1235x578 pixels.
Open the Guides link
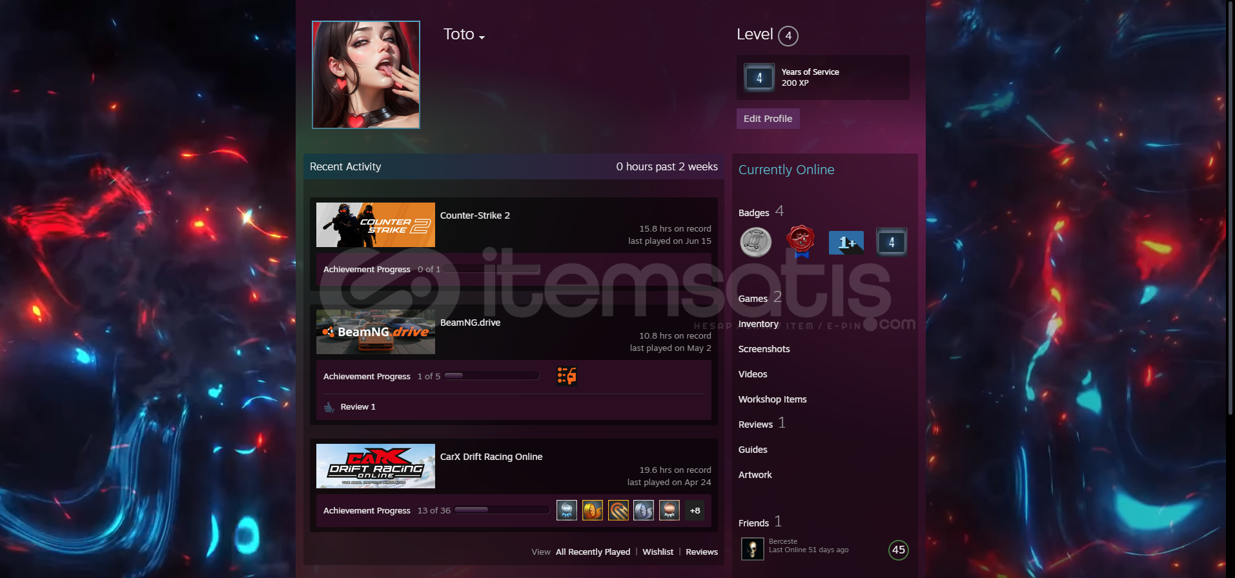(x=753, y=450)
